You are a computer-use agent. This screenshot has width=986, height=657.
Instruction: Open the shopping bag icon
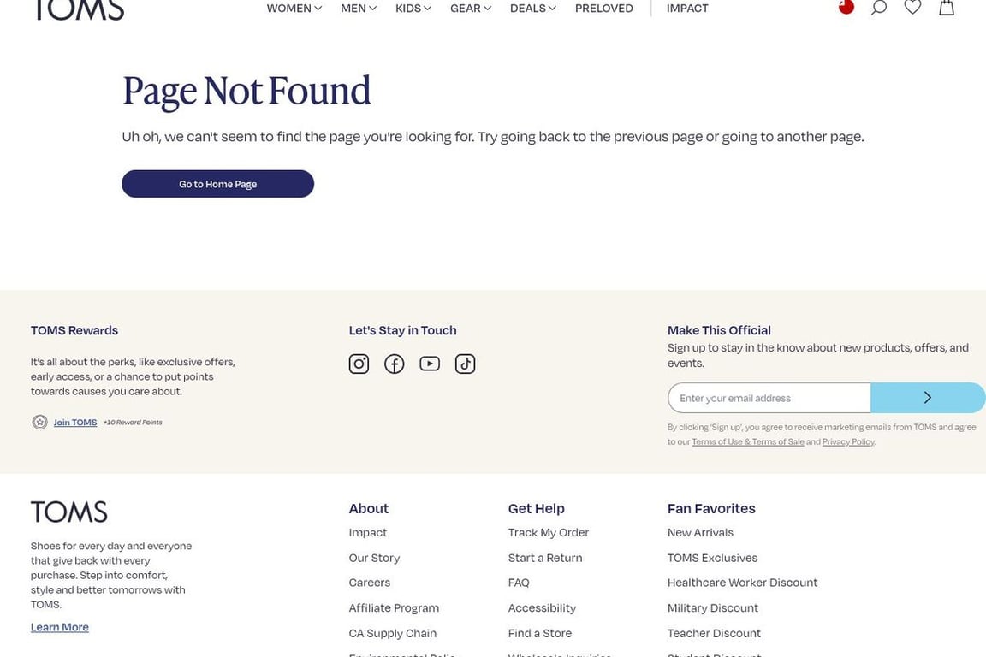(x=947, y=7)
